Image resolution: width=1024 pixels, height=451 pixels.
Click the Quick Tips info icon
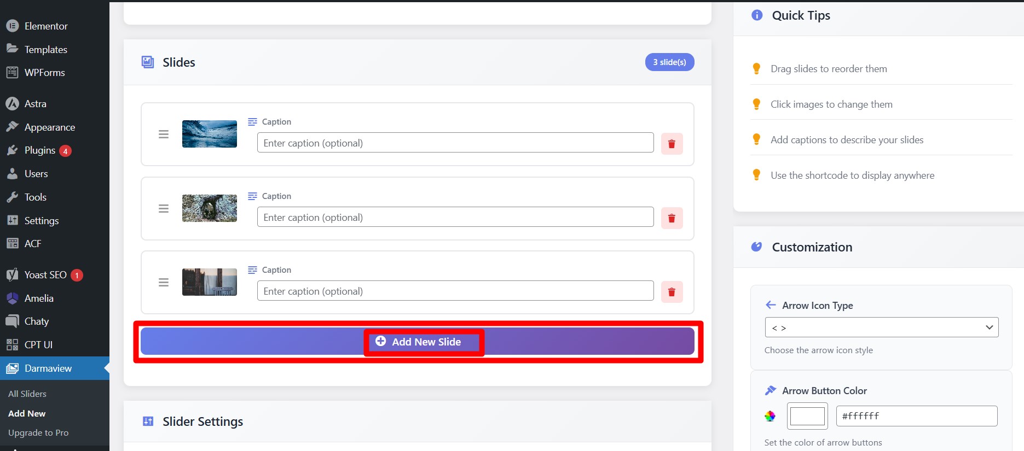point(757,15)
